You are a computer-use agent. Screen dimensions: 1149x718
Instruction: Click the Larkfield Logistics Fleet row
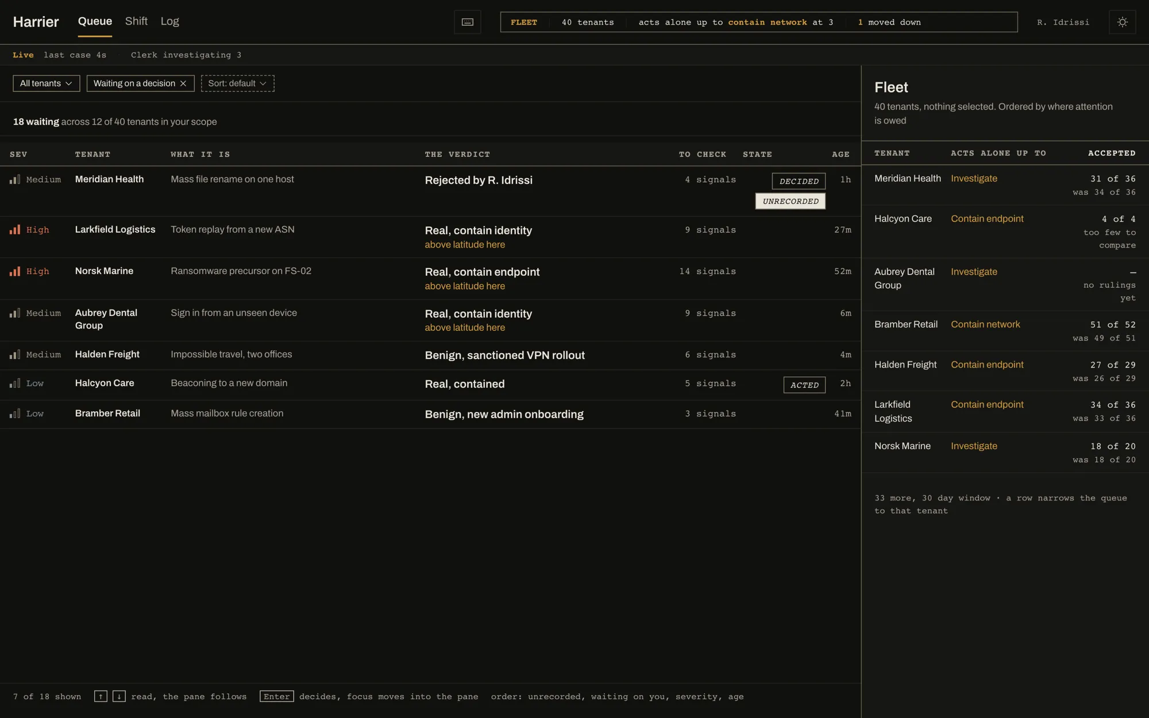[x=1005, y=412]
